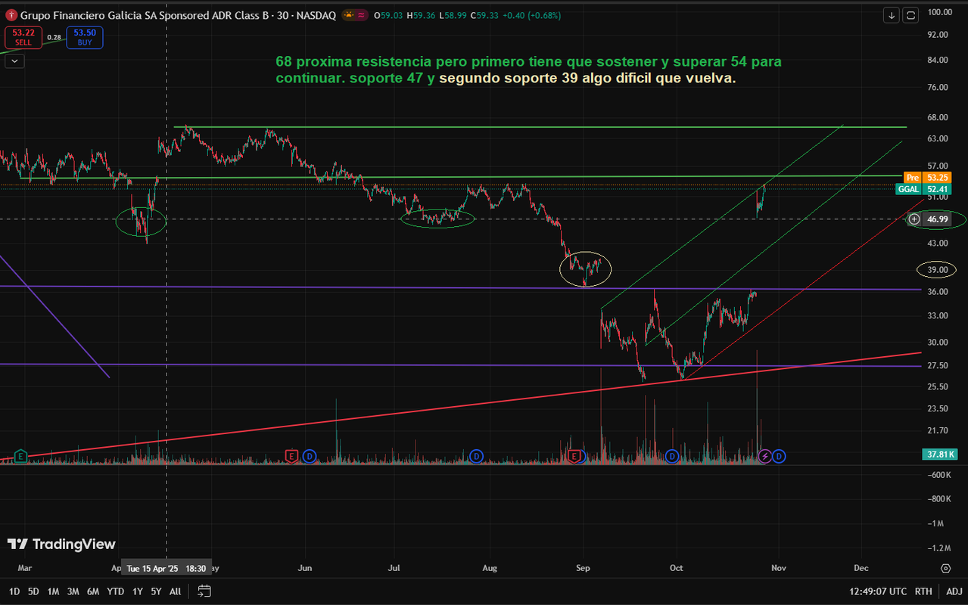Click the D dividend marker near late July
Screen dimensions: 968x605
[x=476, y=456]
